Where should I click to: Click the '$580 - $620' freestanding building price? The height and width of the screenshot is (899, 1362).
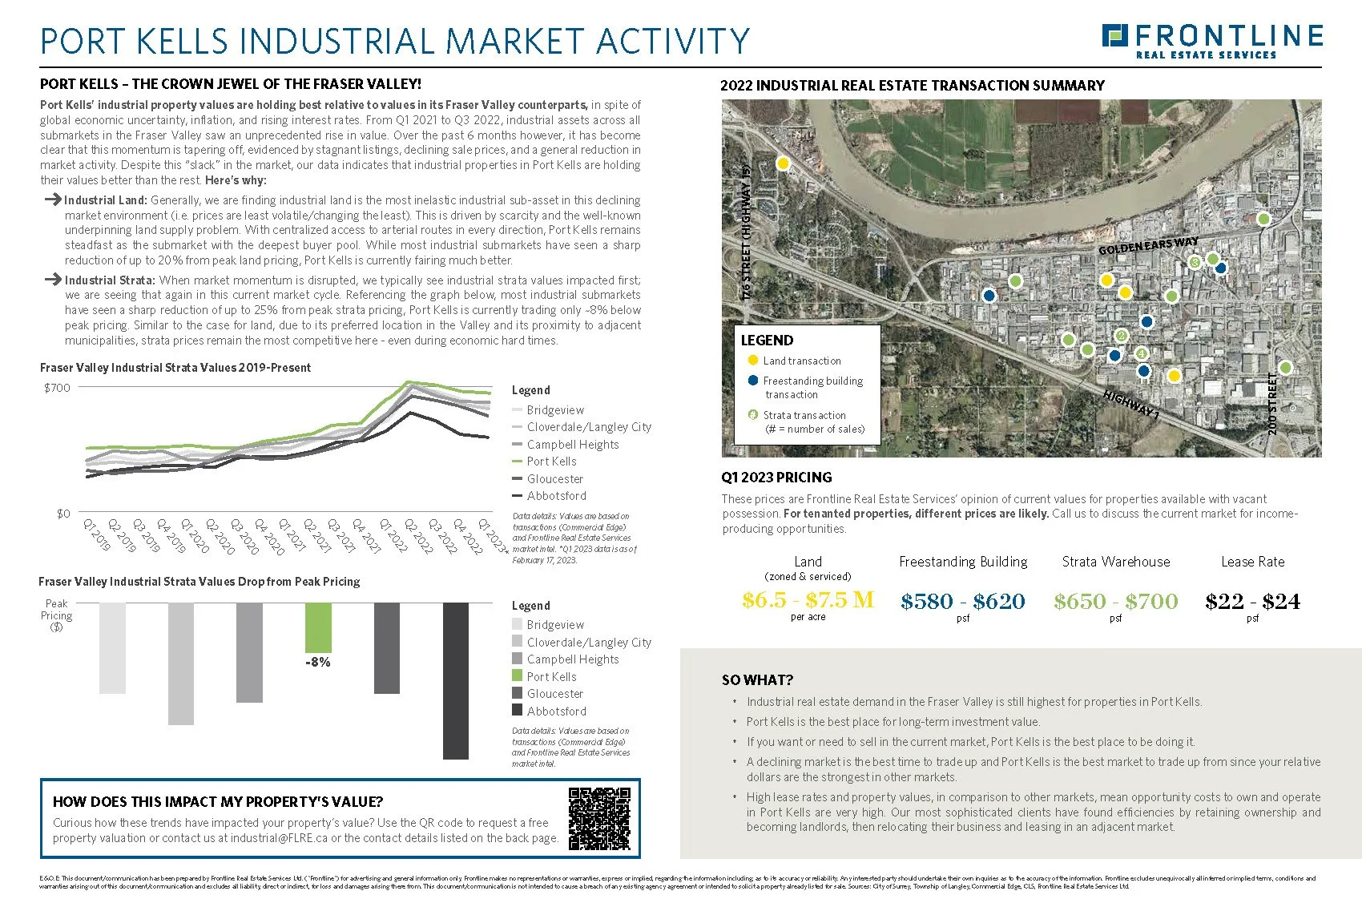pos(963,602)
